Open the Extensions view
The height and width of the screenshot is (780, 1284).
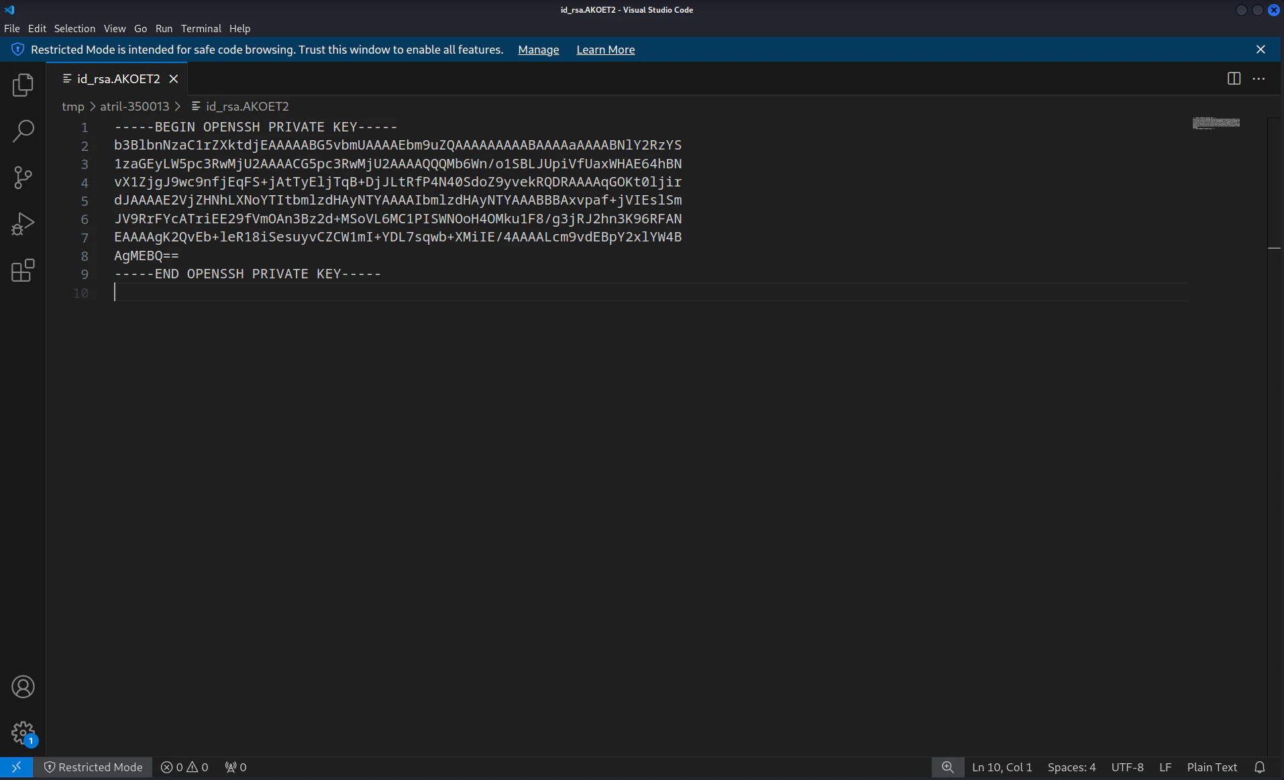coord(23,270)
